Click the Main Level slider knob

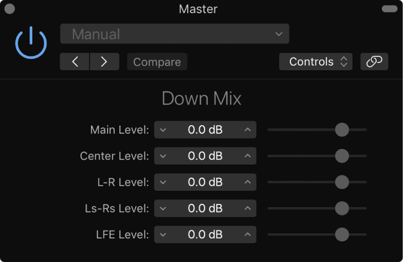(342, 130)
